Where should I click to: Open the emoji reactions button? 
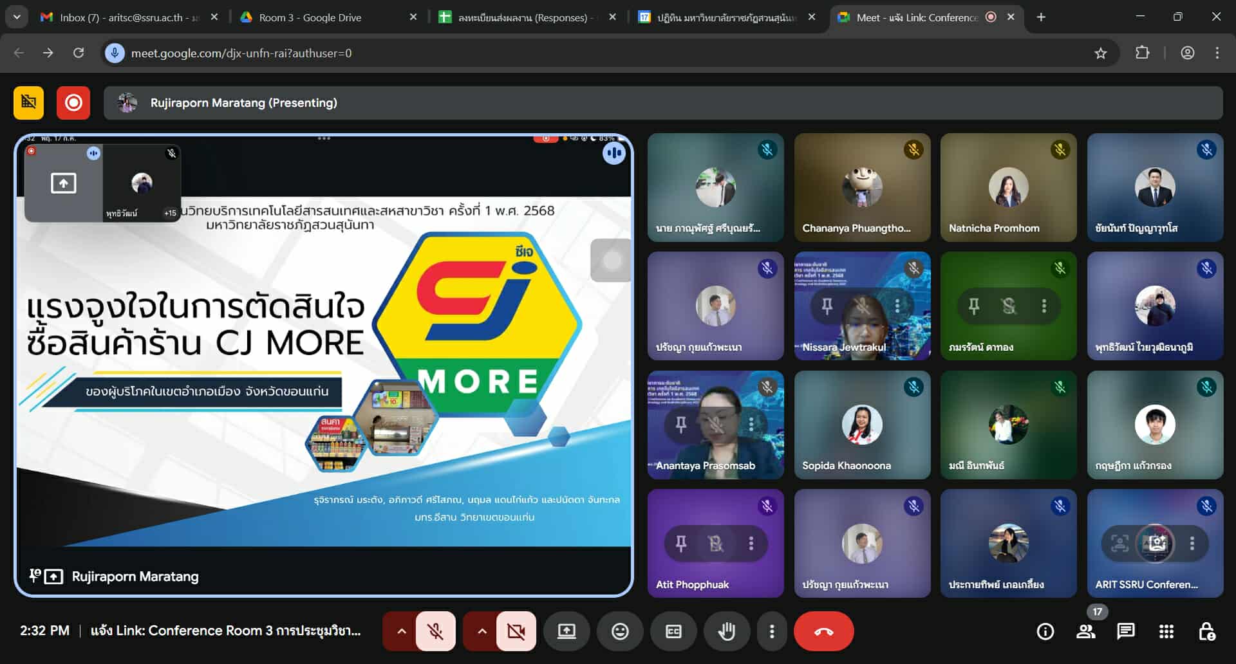coord(620,631)
